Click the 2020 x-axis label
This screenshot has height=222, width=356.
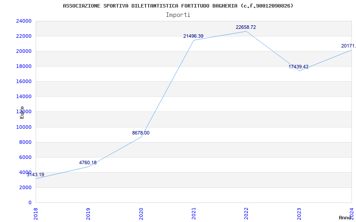(x=141, y=214)
